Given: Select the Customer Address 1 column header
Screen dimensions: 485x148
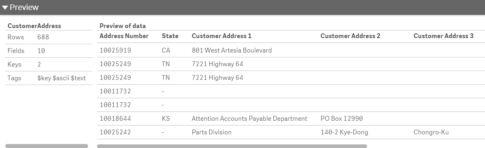Looking at the screenshot, I should (x=221, y=36).
